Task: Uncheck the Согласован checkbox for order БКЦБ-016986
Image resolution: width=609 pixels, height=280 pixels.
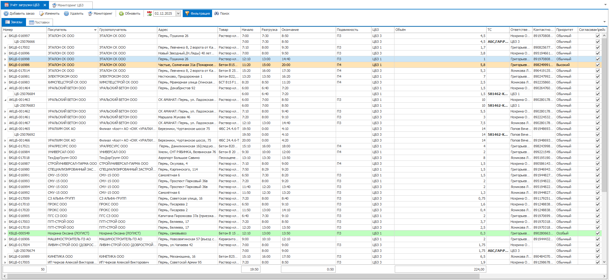Action: point(597,65)
